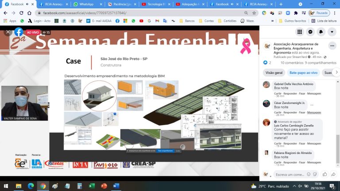Open the Messenger icon
This screenshot has height=191, width=340.
(310, 32)
